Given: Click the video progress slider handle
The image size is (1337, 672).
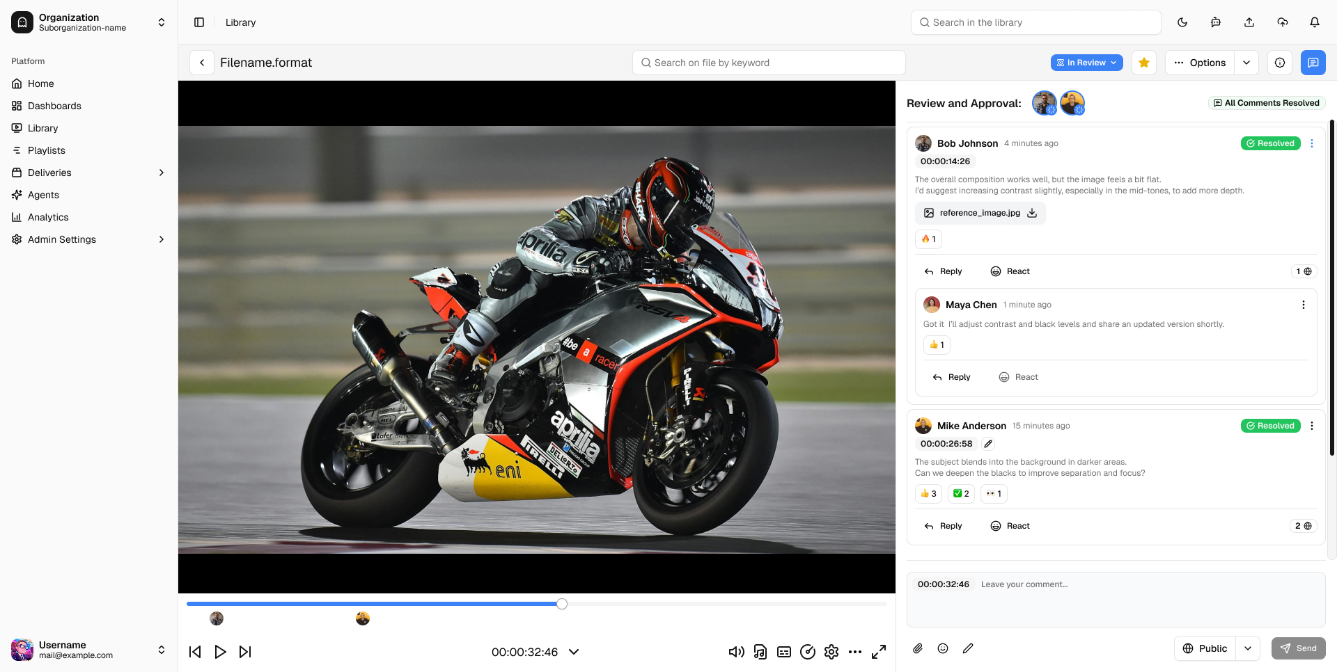Looking at the screenshot, I should coord(562,604).
